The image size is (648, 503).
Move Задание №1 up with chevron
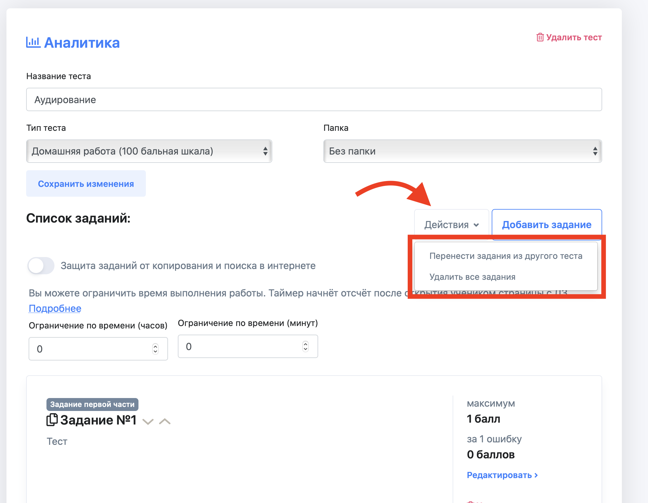coord(165,421)
